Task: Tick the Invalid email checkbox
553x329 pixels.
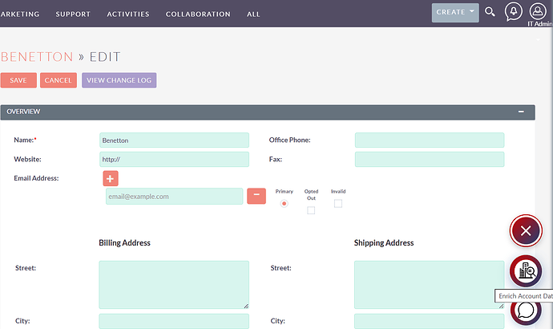Action: pos(337,204)
